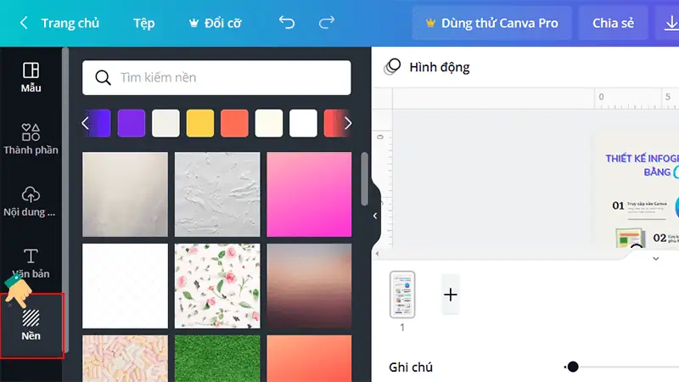Collapse the page strip with chevron
The width and height of the screenshot is (679, 382).
[x=655, y=259]
